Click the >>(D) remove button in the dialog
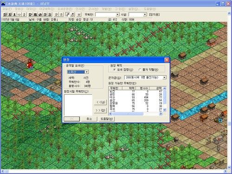Image resolution: width=232 pixels, height=174 pixels. click(x=100, y=110)
